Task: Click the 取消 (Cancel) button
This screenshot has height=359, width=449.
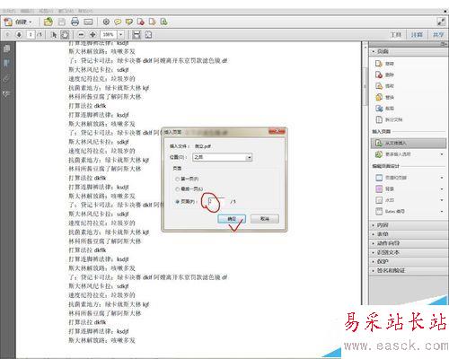Action: tap(265, 219)
